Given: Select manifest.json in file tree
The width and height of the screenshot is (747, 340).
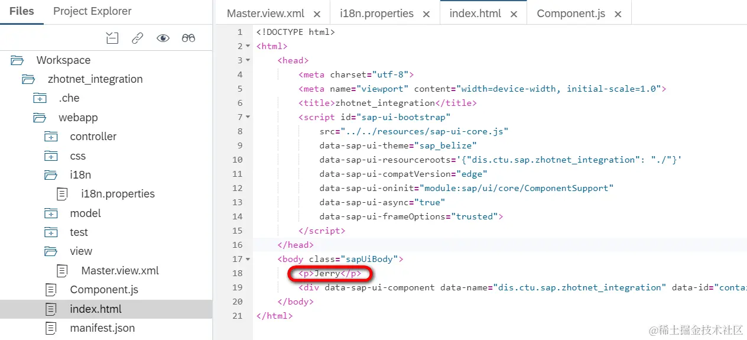Looking at the screenshot, I should [102, 328].
